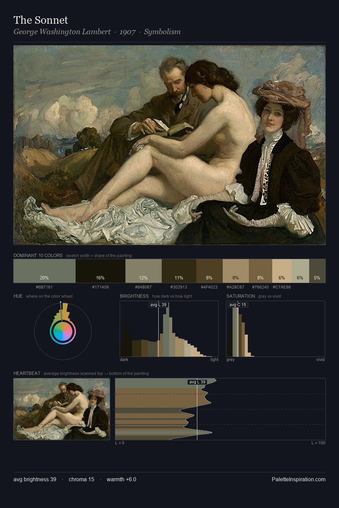Click the "BRIGHTNESS" section heading

click(x=134, y=296)
